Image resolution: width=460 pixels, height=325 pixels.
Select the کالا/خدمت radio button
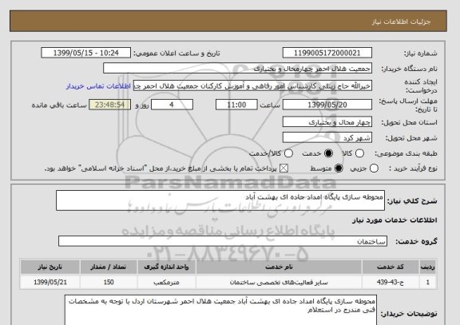(288, 153)
